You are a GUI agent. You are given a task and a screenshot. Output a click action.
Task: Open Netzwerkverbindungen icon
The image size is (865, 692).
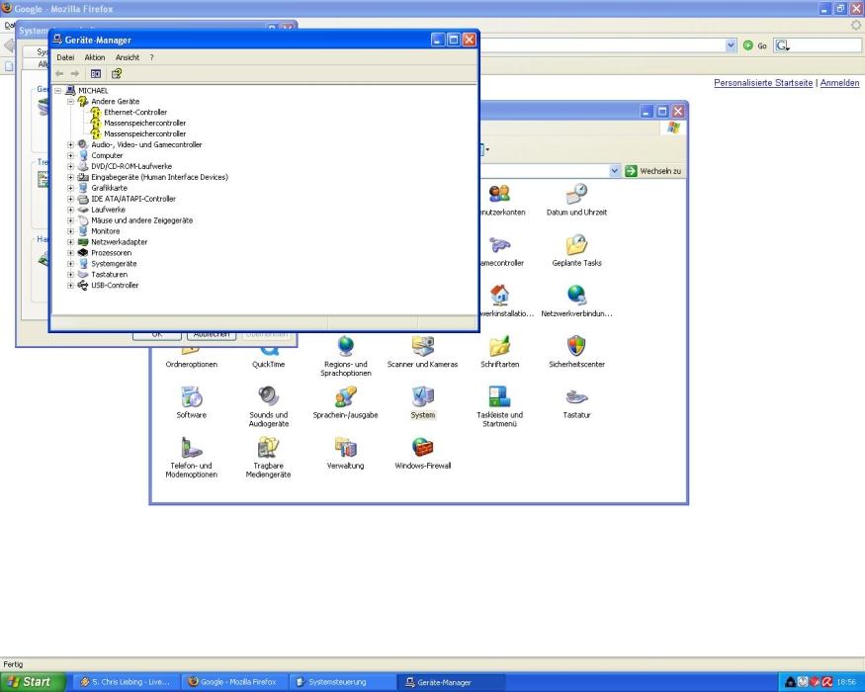[576, 301]
